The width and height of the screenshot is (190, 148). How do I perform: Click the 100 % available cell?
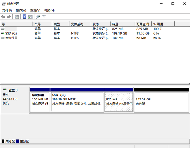point(158,29)
